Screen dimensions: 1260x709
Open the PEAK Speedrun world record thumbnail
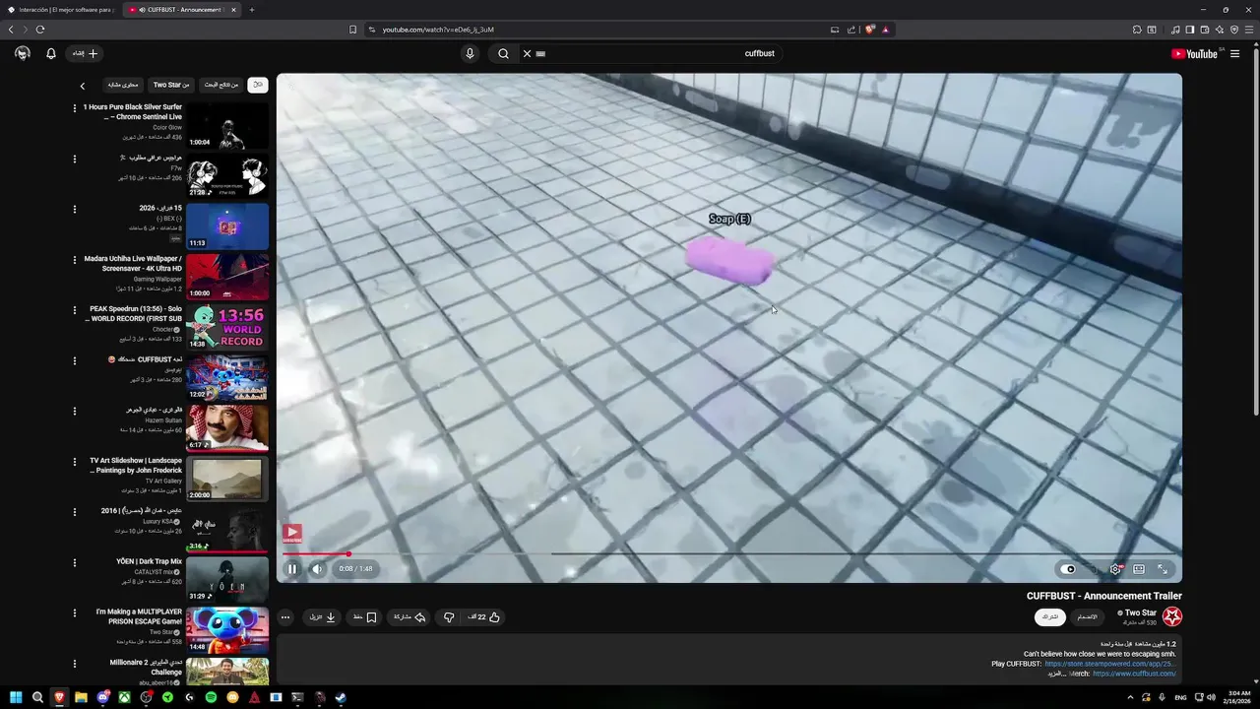point(227,327)
